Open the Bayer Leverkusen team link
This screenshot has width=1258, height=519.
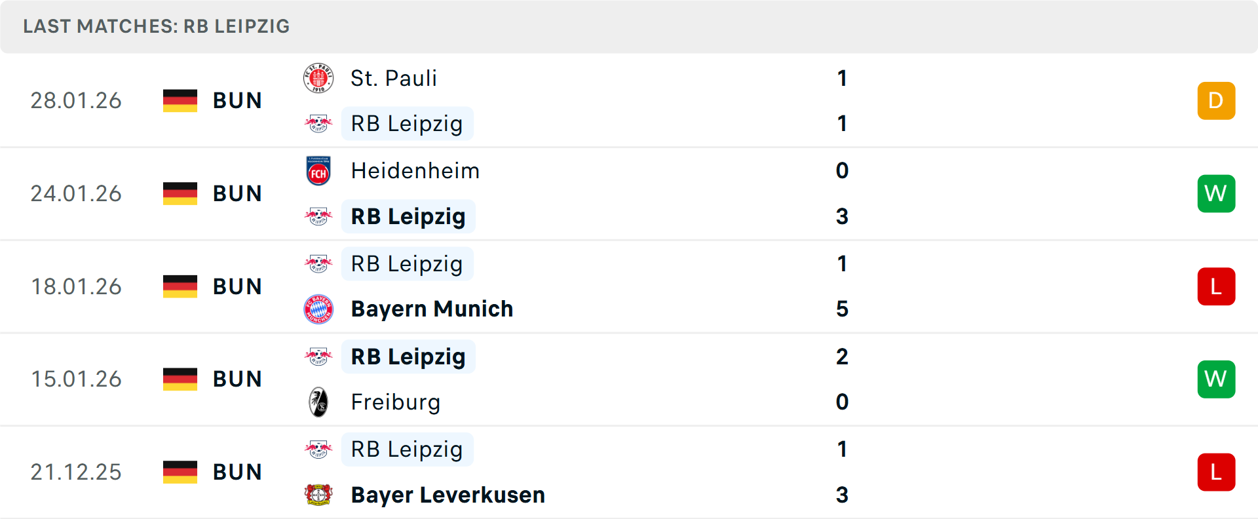coord(448,495)
